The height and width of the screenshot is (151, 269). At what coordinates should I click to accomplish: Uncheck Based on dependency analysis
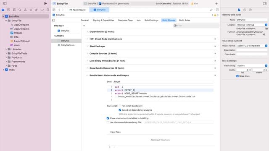(x=120, y=110)
